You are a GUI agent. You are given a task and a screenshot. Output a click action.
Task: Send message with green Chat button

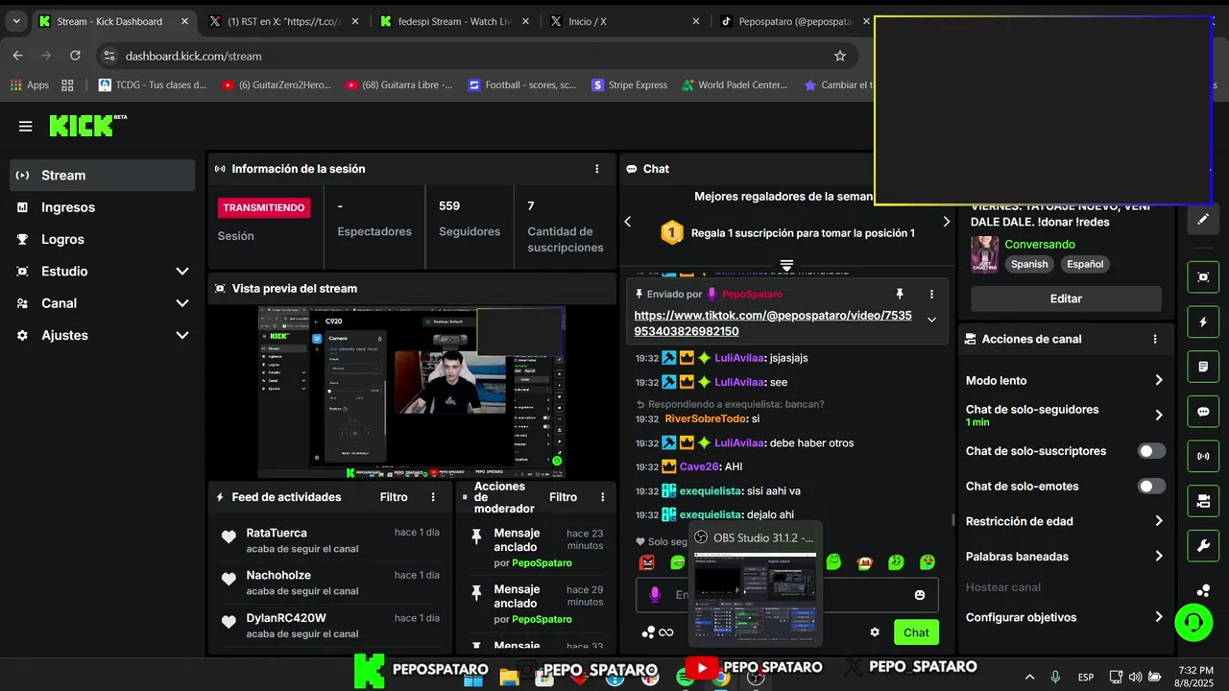(916, 632)
